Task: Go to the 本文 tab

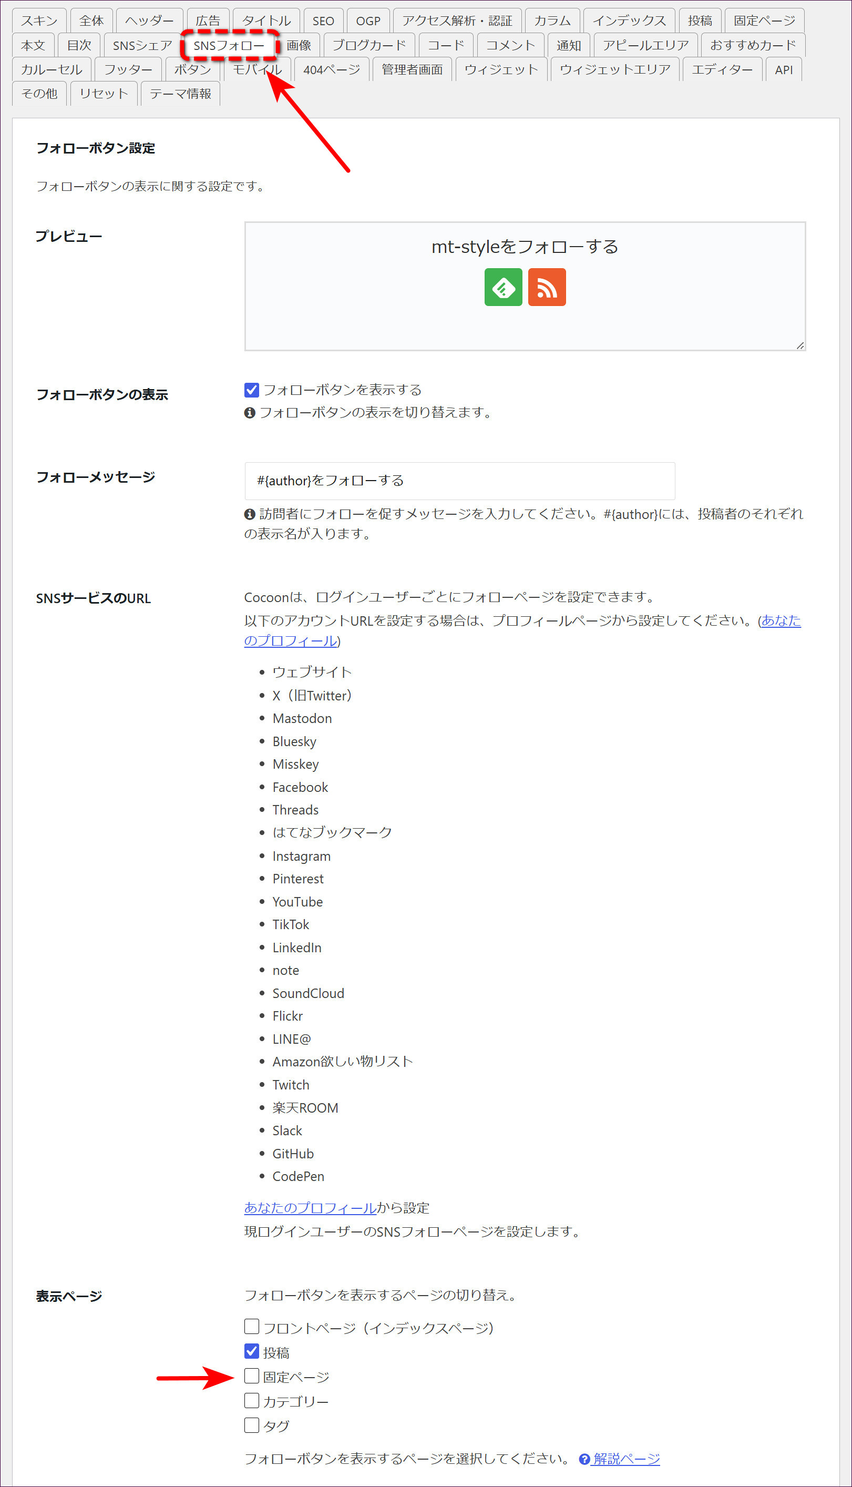Action: 33,45
